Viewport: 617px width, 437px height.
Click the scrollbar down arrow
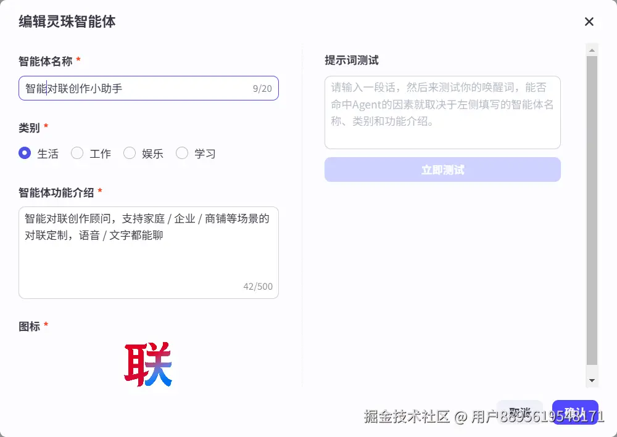click(592, 380)
